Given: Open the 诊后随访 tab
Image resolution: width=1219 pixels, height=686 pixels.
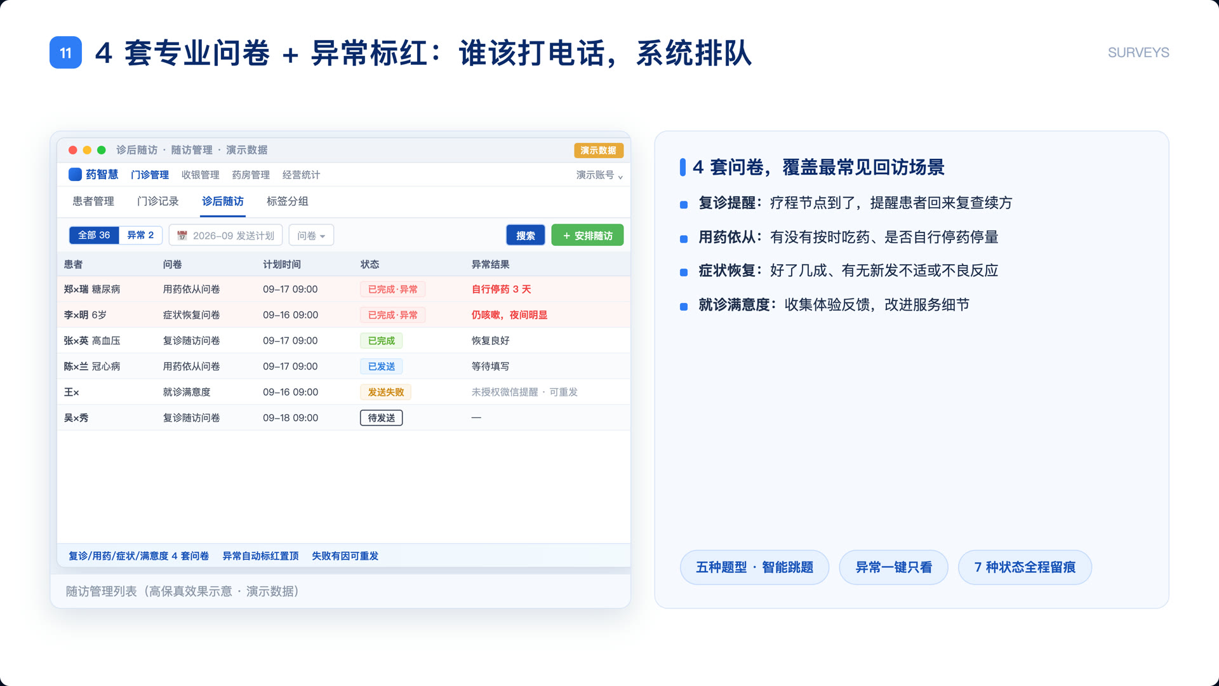Looking at the screenshot, I should [x=223, y=201].
